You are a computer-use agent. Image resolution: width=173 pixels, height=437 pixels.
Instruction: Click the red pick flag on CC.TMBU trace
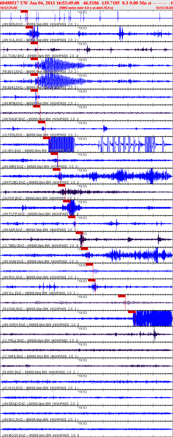(79, 233)
